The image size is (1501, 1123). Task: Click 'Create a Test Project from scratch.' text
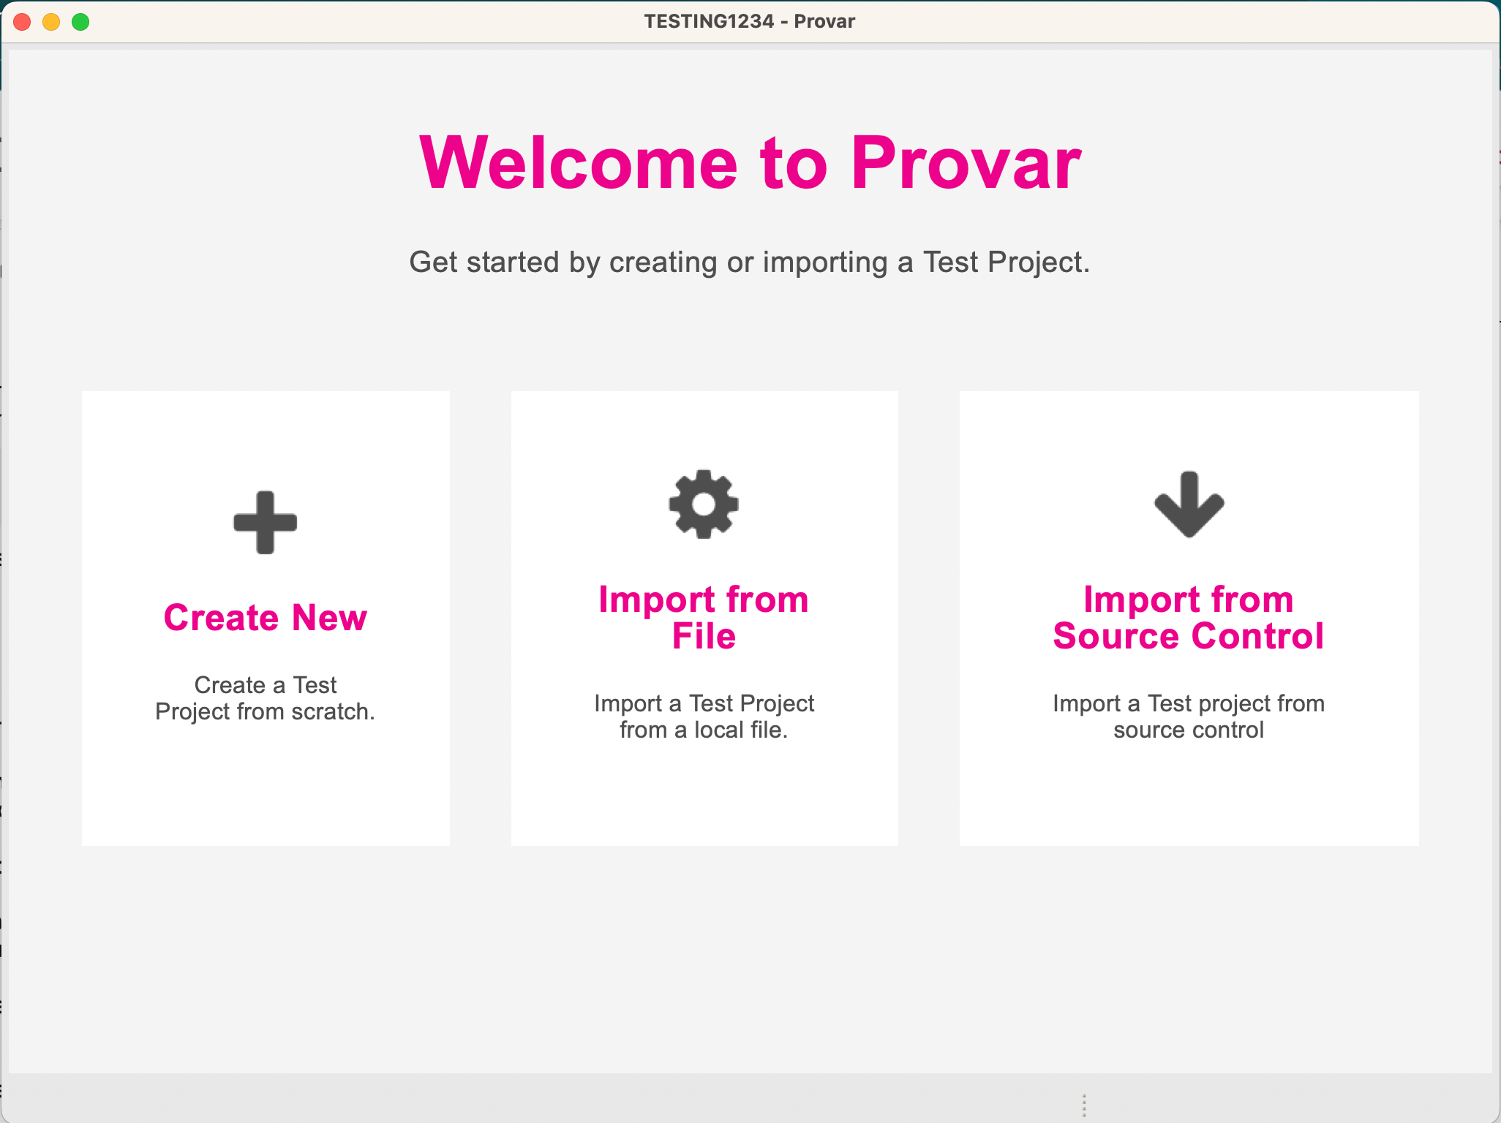(265, 698)
